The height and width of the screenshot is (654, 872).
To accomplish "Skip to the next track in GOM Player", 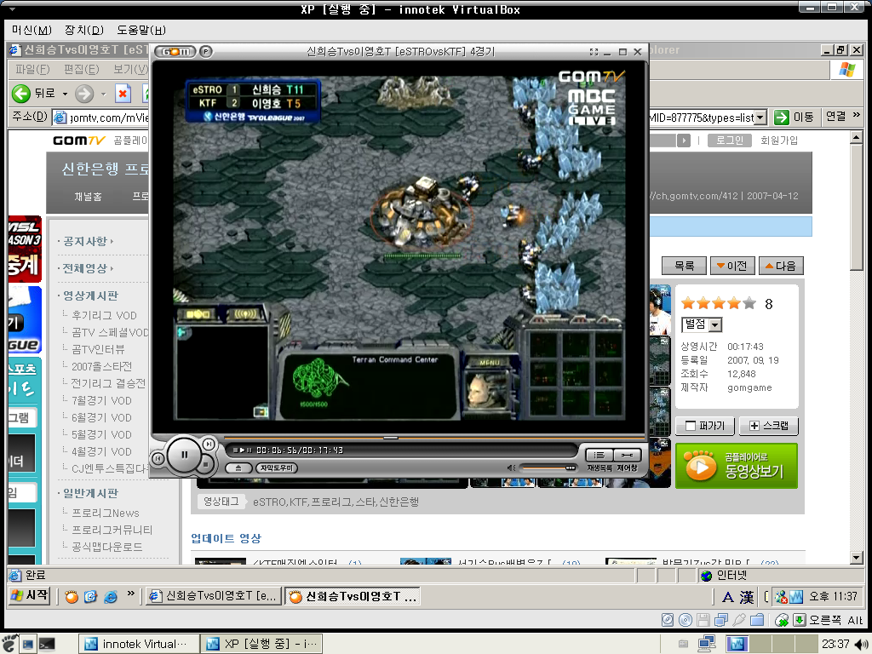I will 209,444.
